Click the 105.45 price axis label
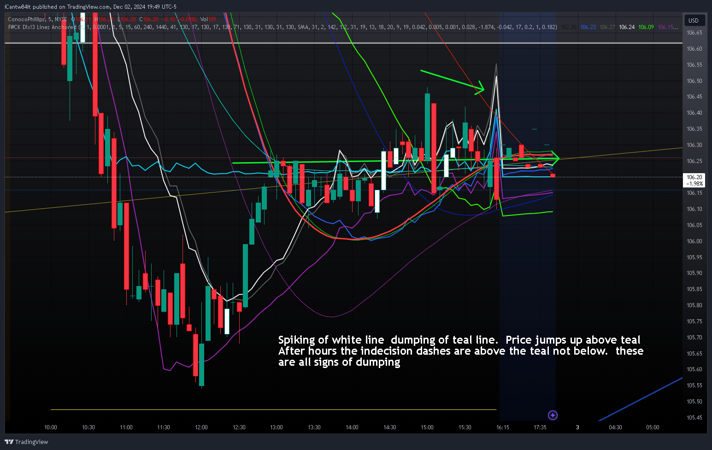The width and height of the screenshot is (712, 450). (x=694, y=418)
